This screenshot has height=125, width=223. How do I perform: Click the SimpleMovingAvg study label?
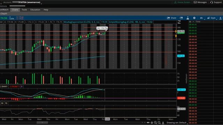coord(127,22)
